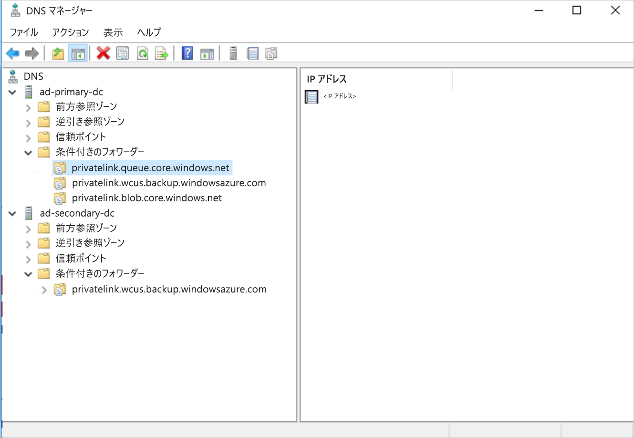Click the Export List toolbar icon
The width and height of the screenshot is (634, 438).
[162, 53]
